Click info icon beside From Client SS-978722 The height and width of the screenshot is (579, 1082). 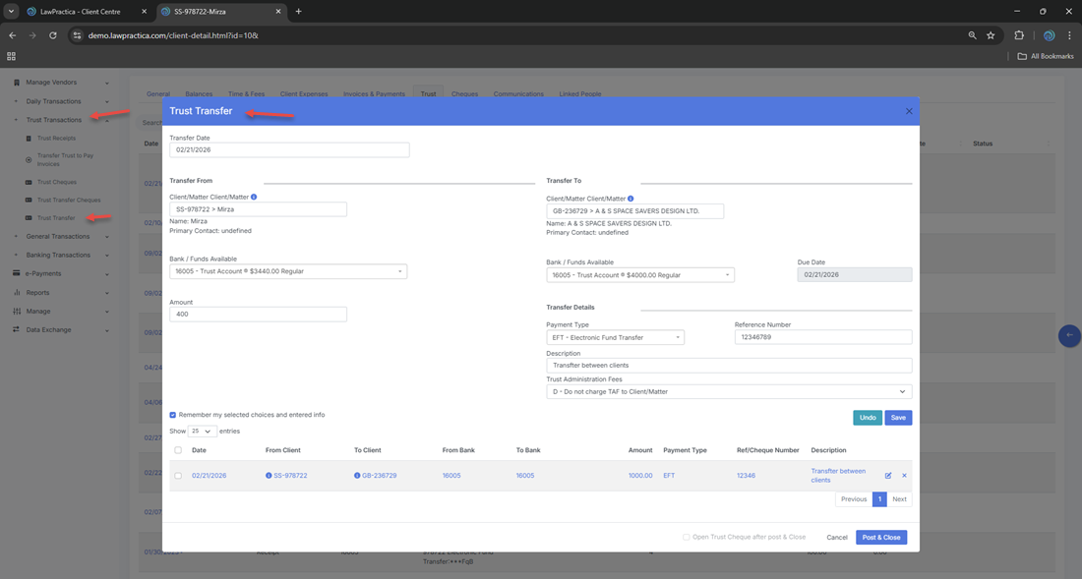(269, 476)
